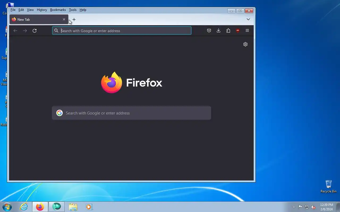Click the Google logo in search box
Screen dimensions: 340x212
pos(59,113)
